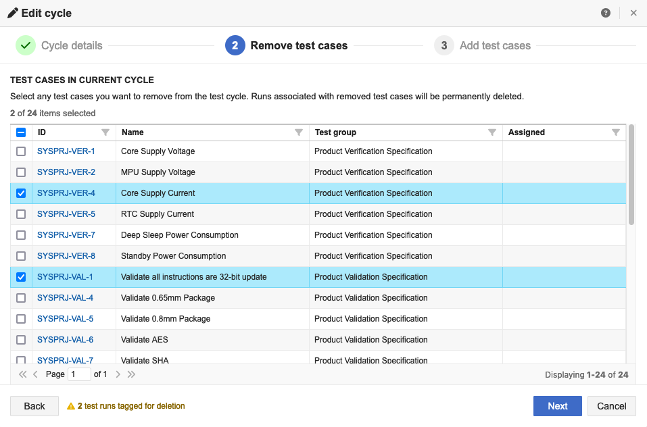647x427 pixels.
Task: Open the SYSPRJ-VER-2 link
Action: 66,172
